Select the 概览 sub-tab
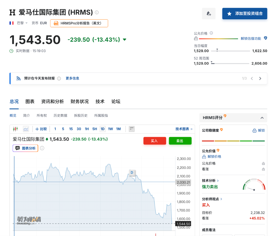270x236 pixels. tap(13, 116)
